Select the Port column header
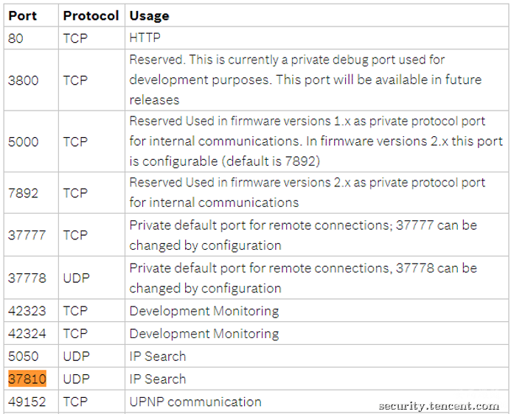Viewport: 511px width, 414px height. [22, 15]
